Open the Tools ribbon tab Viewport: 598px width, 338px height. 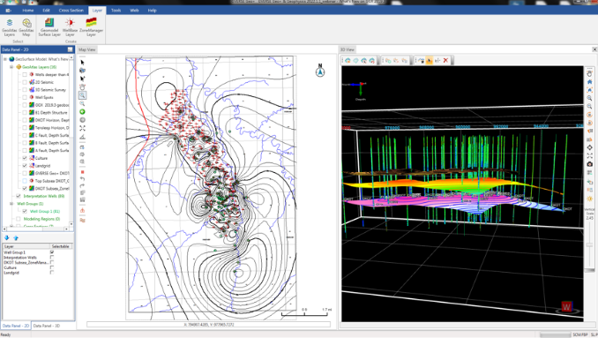click(x=116, y=11)
